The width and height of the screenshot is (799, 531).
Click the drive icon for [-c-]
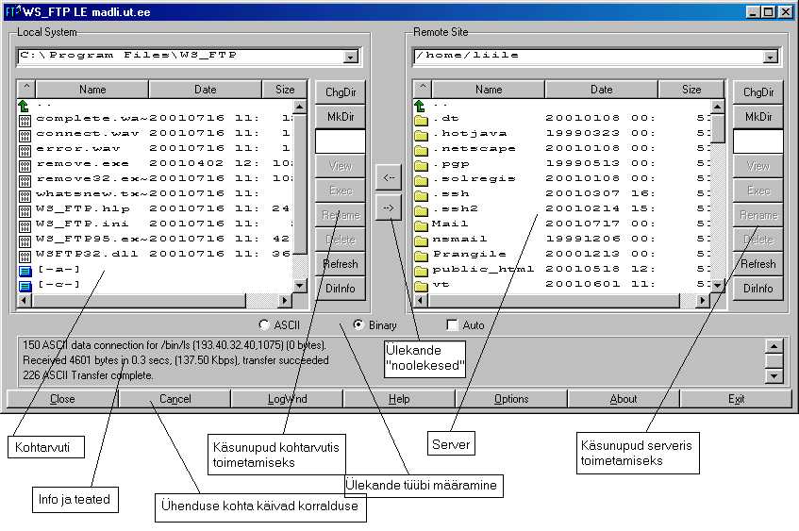(x=25, y=287)
